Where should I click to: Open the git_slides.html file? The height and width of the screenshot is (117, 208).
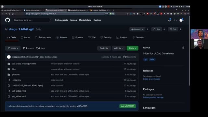click(x=19, y=97)
